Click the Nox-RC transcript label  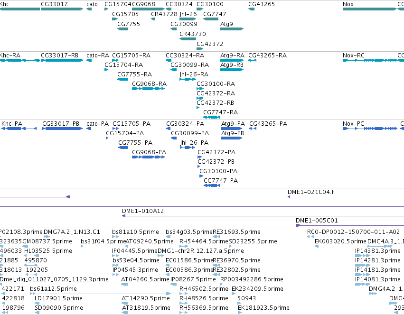[354, 56]
